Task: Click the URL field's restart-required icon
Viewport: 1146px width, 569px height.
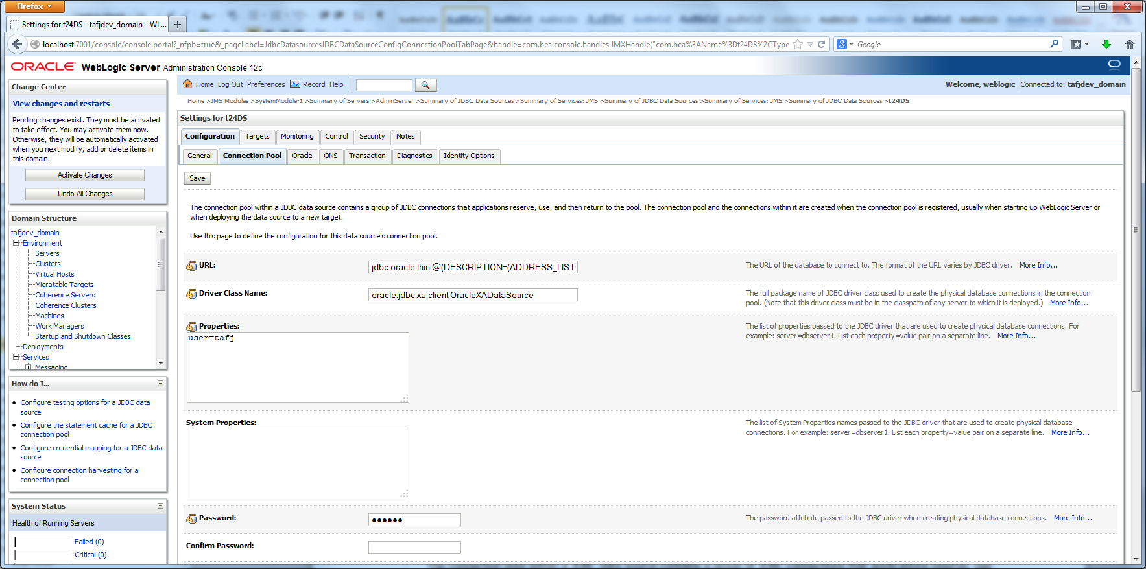Action: tap(191, 266)
